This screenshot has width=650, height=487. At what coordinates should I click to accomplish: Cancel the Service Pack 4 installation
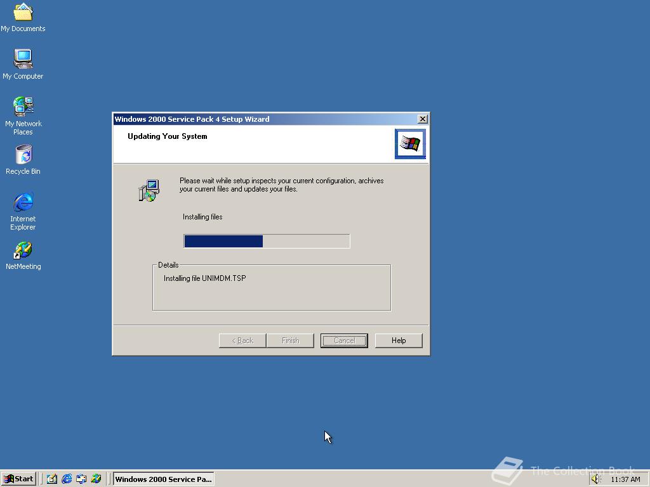coord(344,341)
